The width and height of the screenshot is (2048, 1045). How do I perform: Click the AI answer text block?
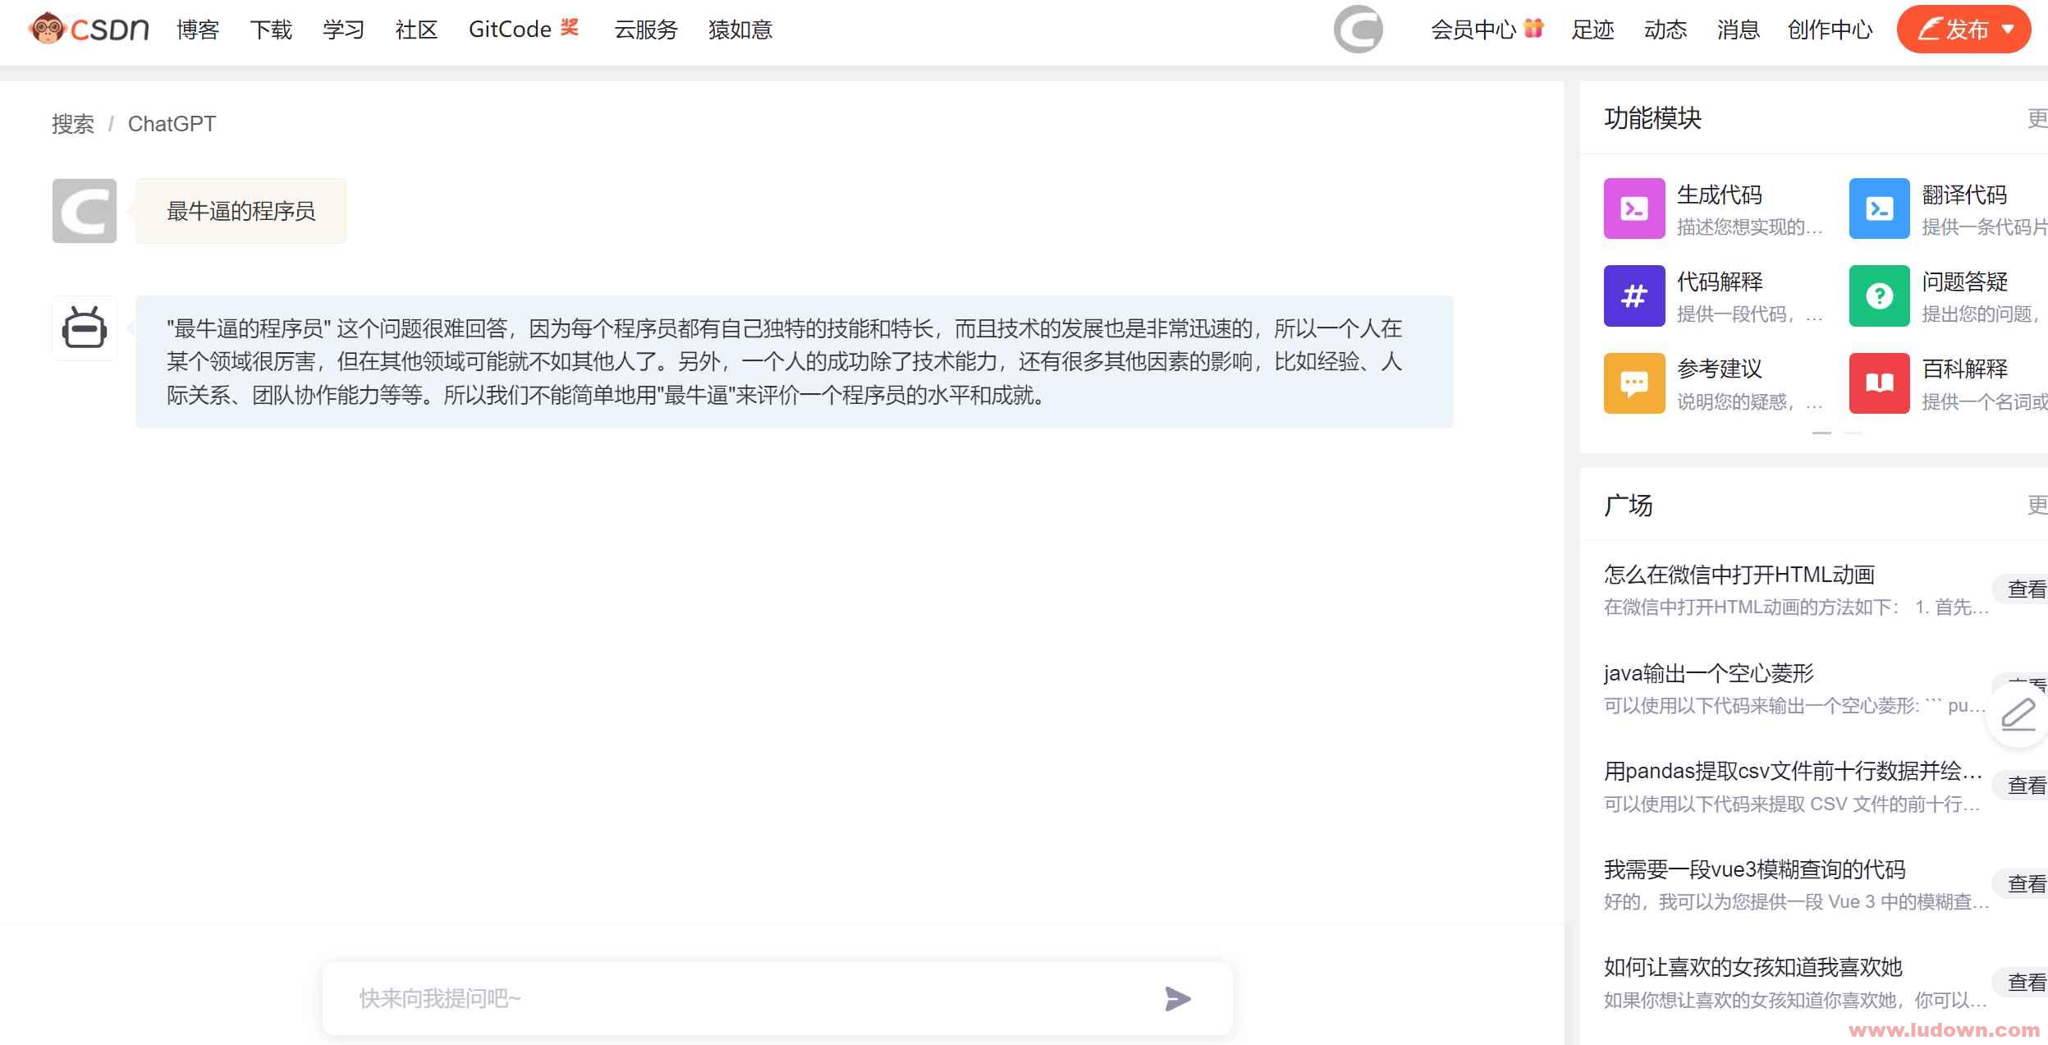(795, 362)
